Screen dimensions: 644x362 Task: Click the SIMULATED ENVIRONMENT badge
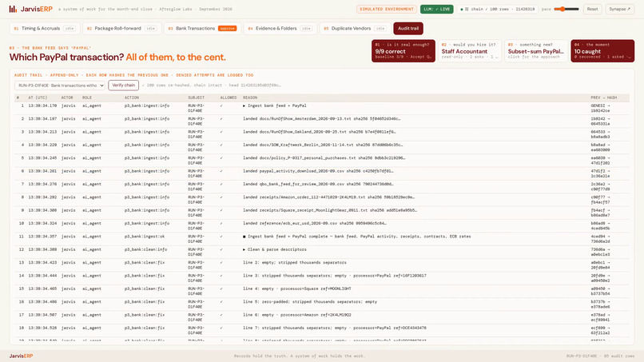click(387, 9)
